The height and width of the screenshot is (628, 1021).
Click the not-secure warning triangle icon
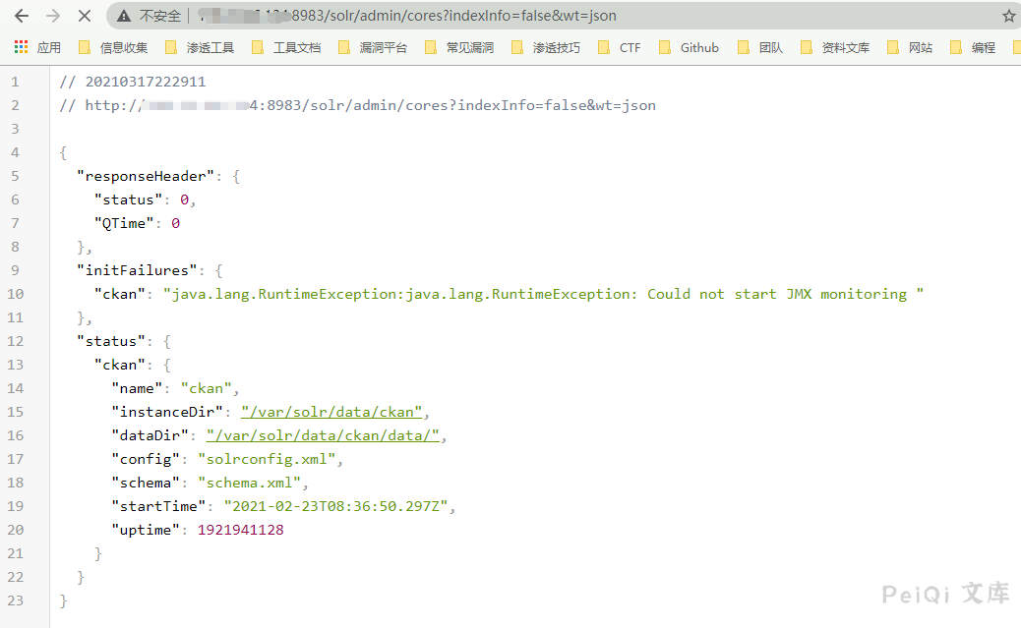pyautogui.click(x=124, y=17)
